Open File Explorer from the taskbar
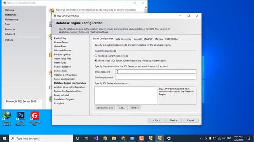Screen dimensions: 254x142 pos(114,138)
